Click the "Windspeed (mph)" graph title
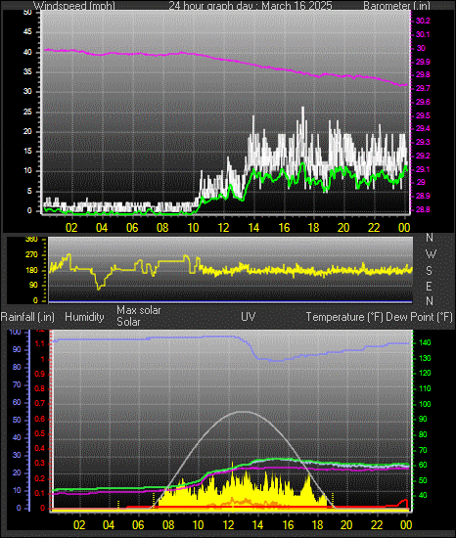The height and width of the screenshot is (538, 456). (74, 6)
